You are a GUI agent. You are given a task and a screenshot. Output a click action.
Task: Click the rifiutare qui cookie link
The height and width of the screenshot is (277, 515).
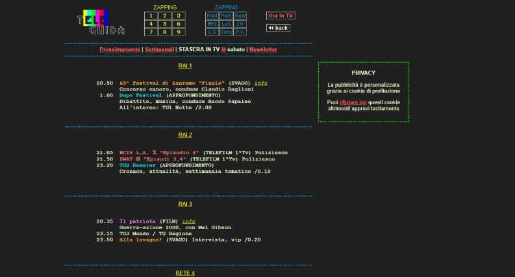click(353, 102)
